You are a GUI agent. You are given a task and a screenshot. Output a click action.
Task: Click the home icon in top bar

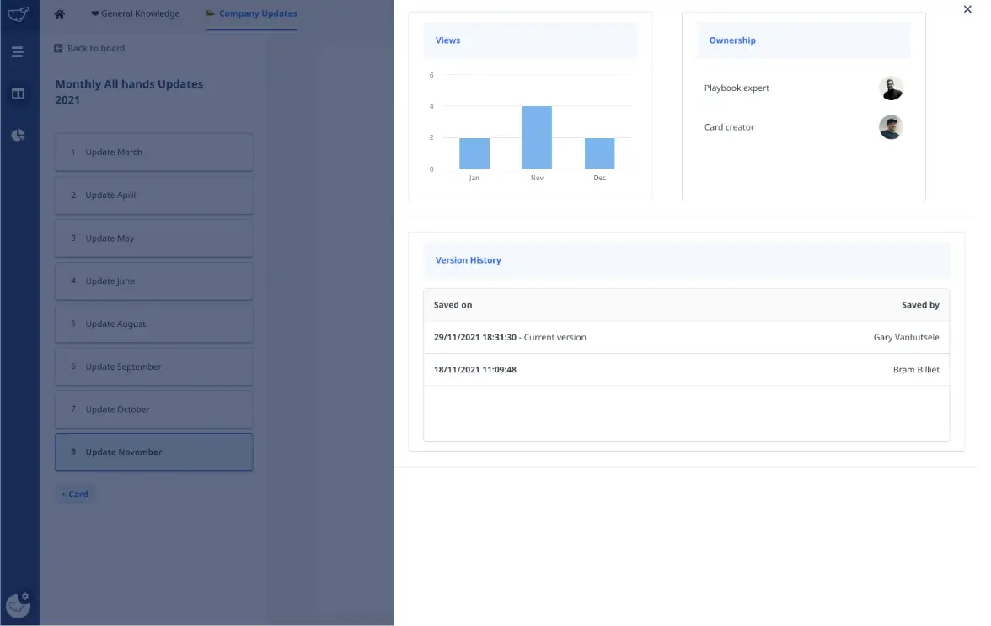click(60, 14)
